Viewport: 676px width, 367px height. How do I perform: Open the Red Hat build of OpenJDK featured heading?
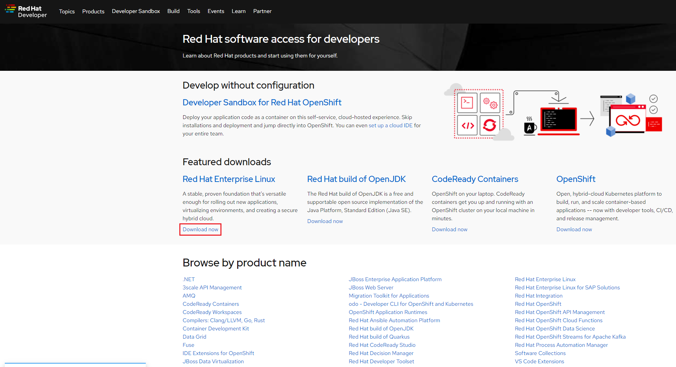pyautogui.click(x=356, y=179)
